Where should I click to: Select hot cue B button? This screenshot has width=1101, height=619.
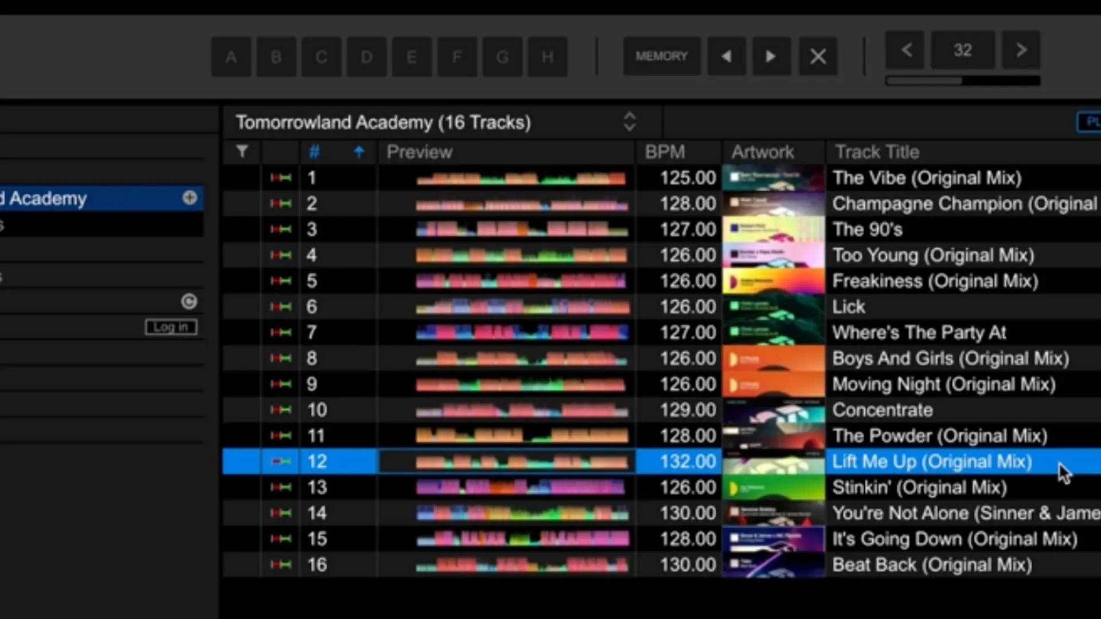(x=276, y=57)
